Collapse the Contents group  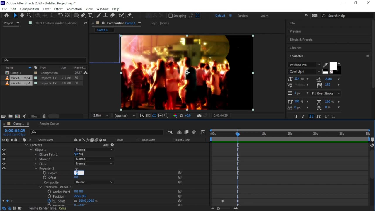point(26,145)
